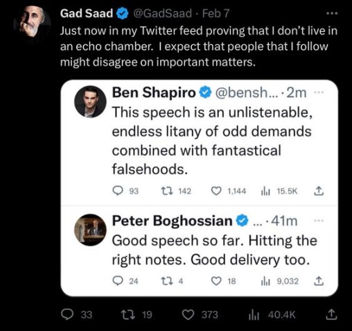Retweet Peter Boghossian's post showing 4
Viewport: 352px width, 331px height.
[167, 281]
